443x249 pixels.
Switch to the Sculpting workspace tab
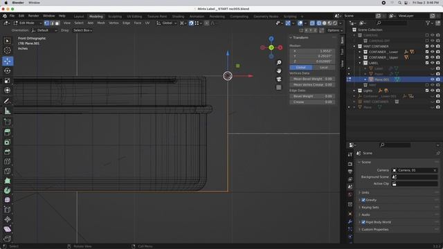[115, 17]
